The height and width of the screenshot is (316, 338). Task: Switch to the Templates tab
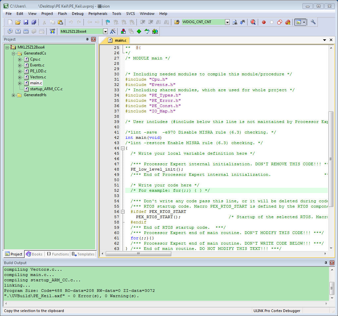(x=83, y=254)
